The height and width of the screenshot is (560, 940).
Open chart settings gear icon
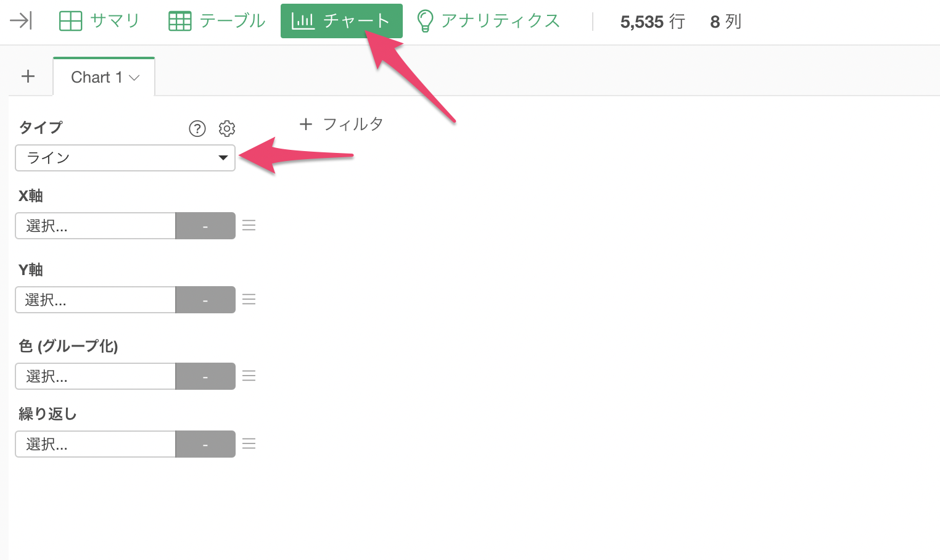(x=227, y=128)
